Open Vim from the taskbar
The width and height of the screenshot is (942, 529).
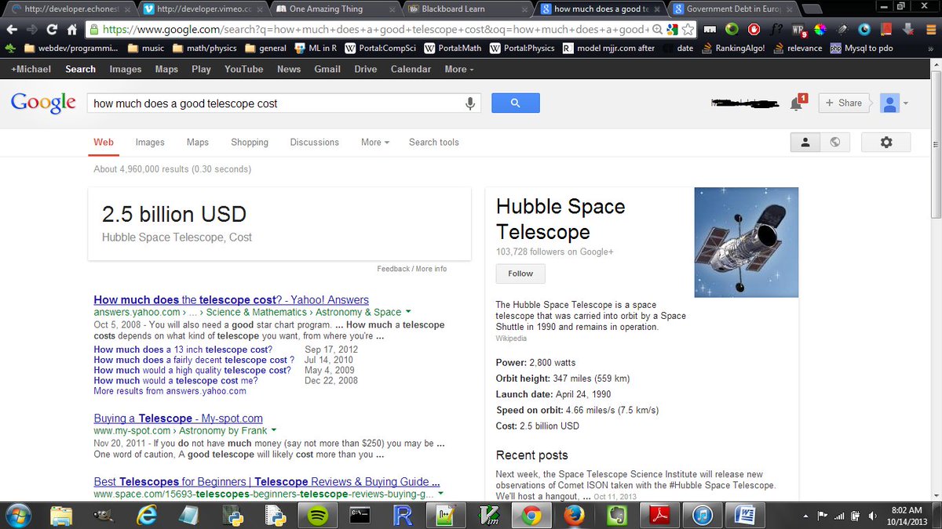pos(488,515)
